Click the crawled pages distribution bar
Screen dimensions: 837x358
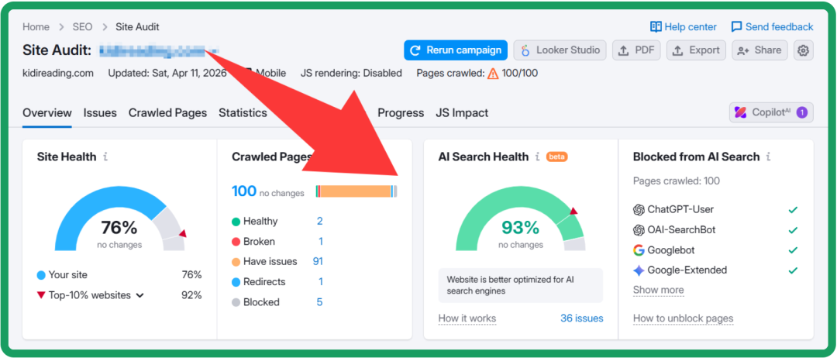[x=356, y=191]
